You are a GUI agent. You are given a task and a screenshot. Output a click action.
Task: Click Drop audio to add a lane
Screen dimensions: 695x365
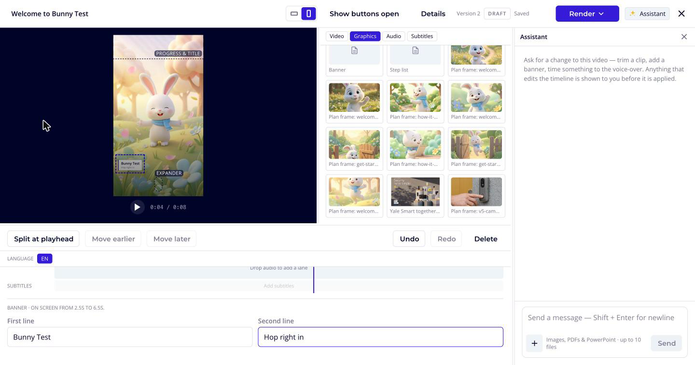(278, 268)
